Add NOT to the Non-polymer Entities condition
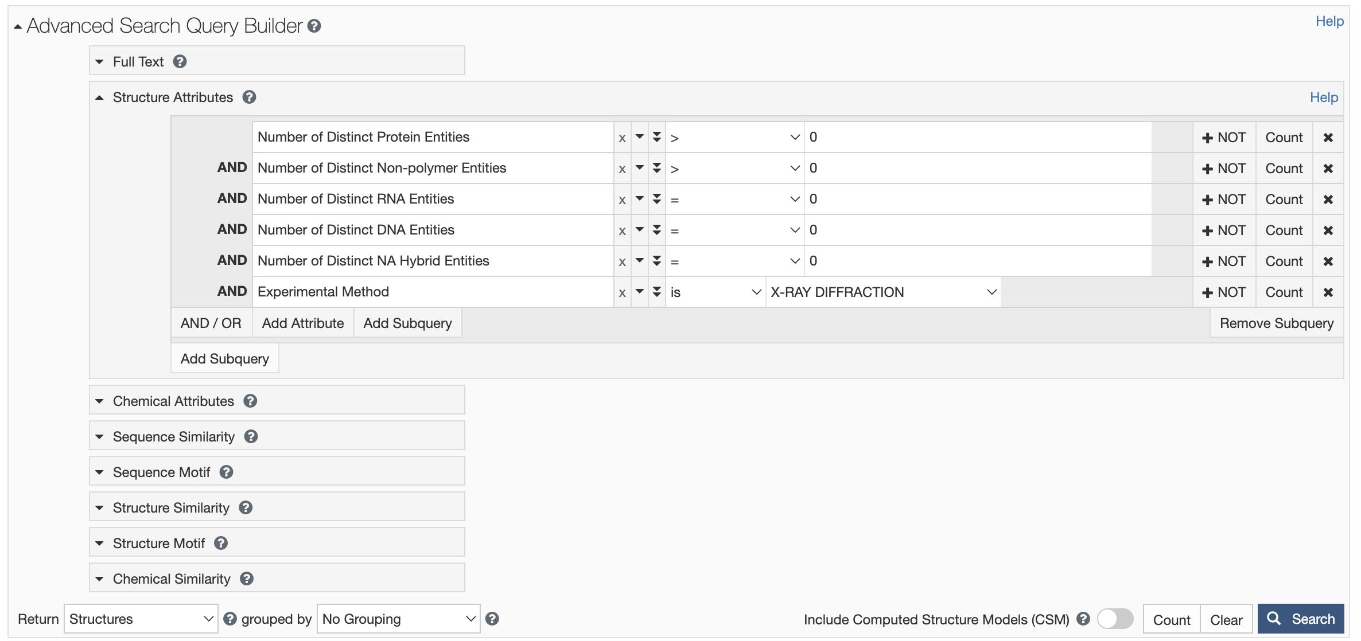The image size is (1361, 641). click(x=1224, y=169)
